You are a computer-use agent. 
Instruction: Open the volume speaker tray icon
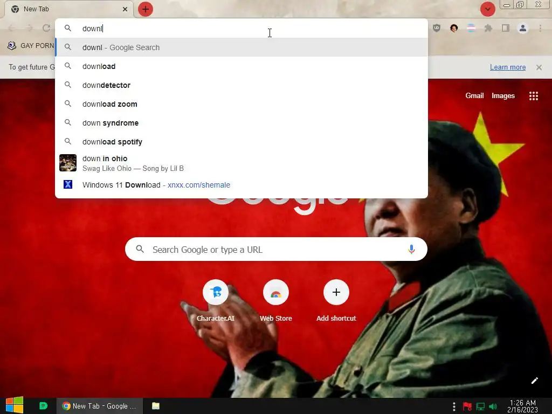493,406
